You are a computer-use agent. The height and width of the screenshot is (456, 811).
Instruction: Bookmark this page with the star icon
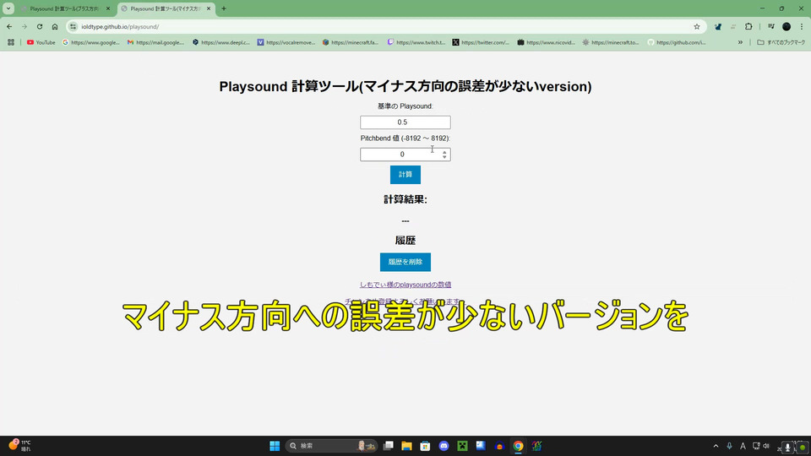[x=697, y=26]
